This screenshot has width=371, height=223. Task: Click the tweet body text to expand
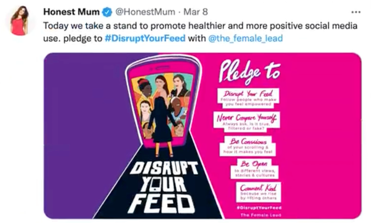[x=200, y=32]
